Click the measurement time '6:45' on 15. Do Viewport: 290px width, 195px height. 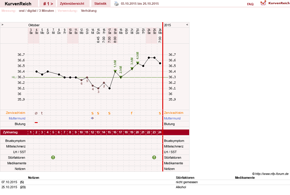98,40
